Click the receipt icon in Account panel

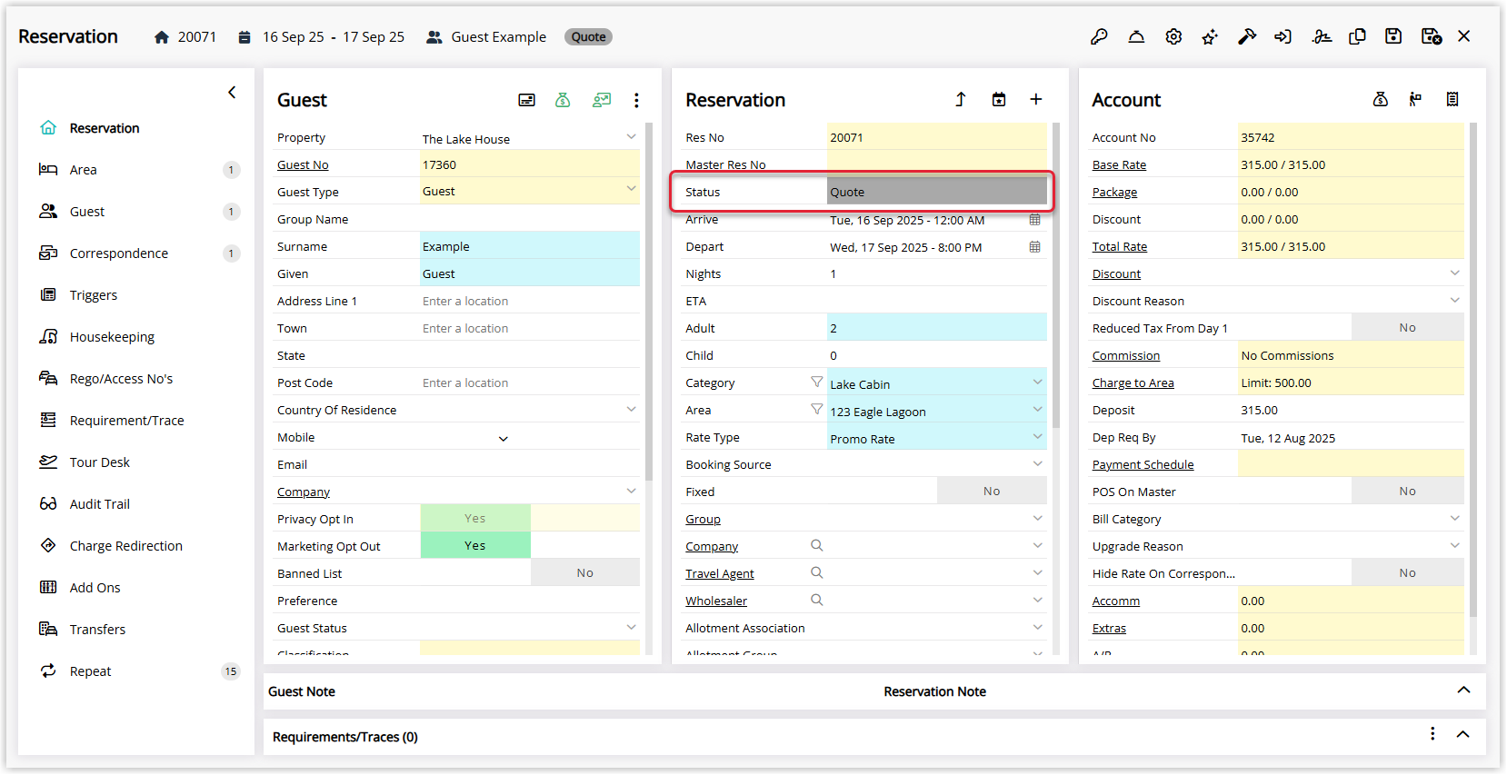(x=1452, y=99)
